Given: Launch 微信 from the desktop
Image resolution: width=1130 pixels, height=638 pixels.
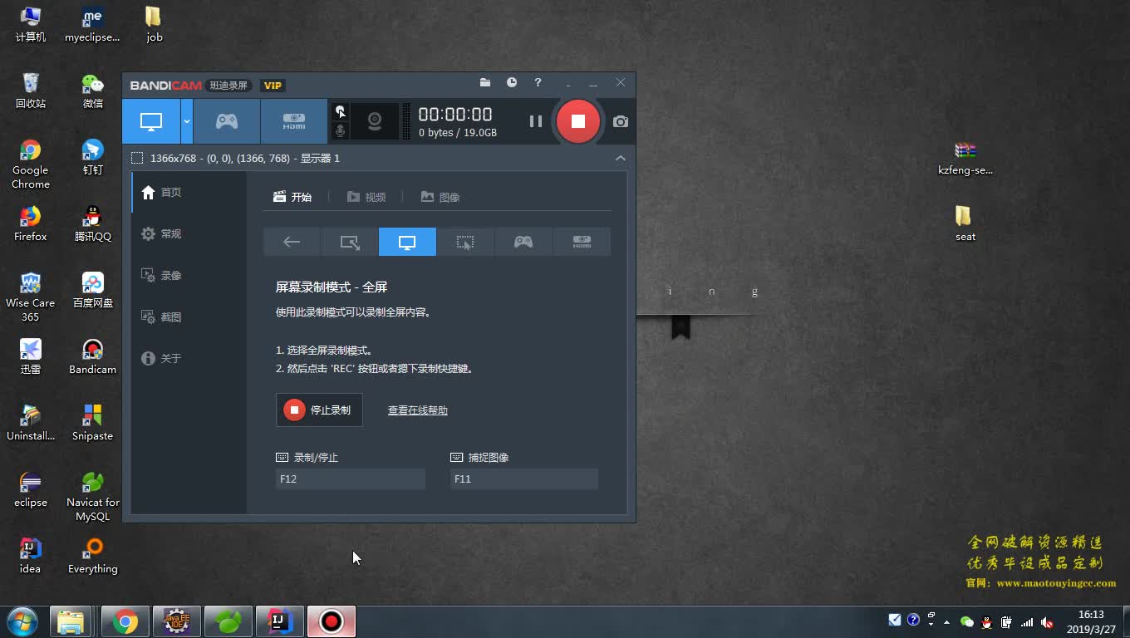Looking at the screenshot, I should click(92, 91).
